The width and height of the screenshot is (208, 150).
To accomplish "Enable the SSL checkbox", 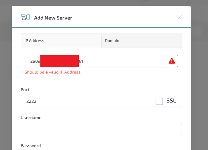I will click(x=159, y=101).
